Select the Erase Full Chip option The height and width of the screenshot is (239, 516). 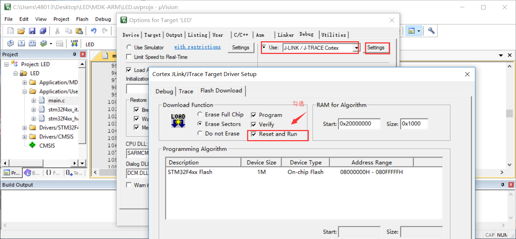tap(200, 114)
